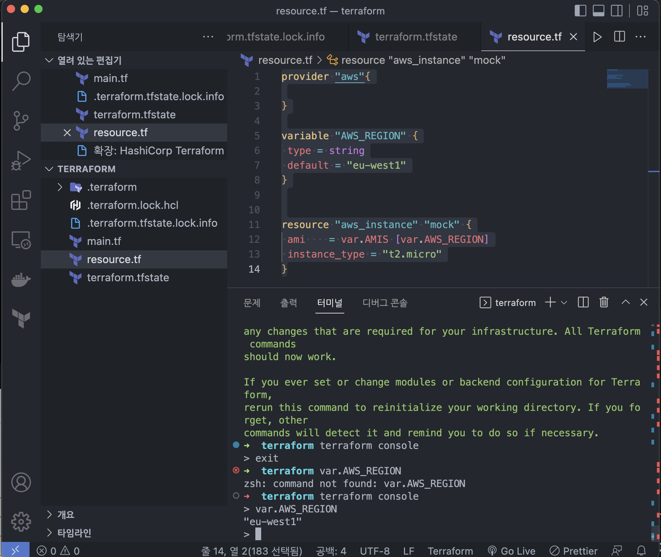Image resolution: width=661 pixels, height=557 pixels.
Task: Expand the 타임라인 timeline section
Action: pos(49,533)
